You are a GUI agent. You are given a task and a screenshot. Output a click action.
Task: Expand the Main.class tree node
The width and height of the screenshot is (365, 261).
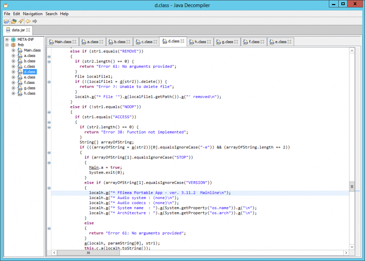click(14, 50)
